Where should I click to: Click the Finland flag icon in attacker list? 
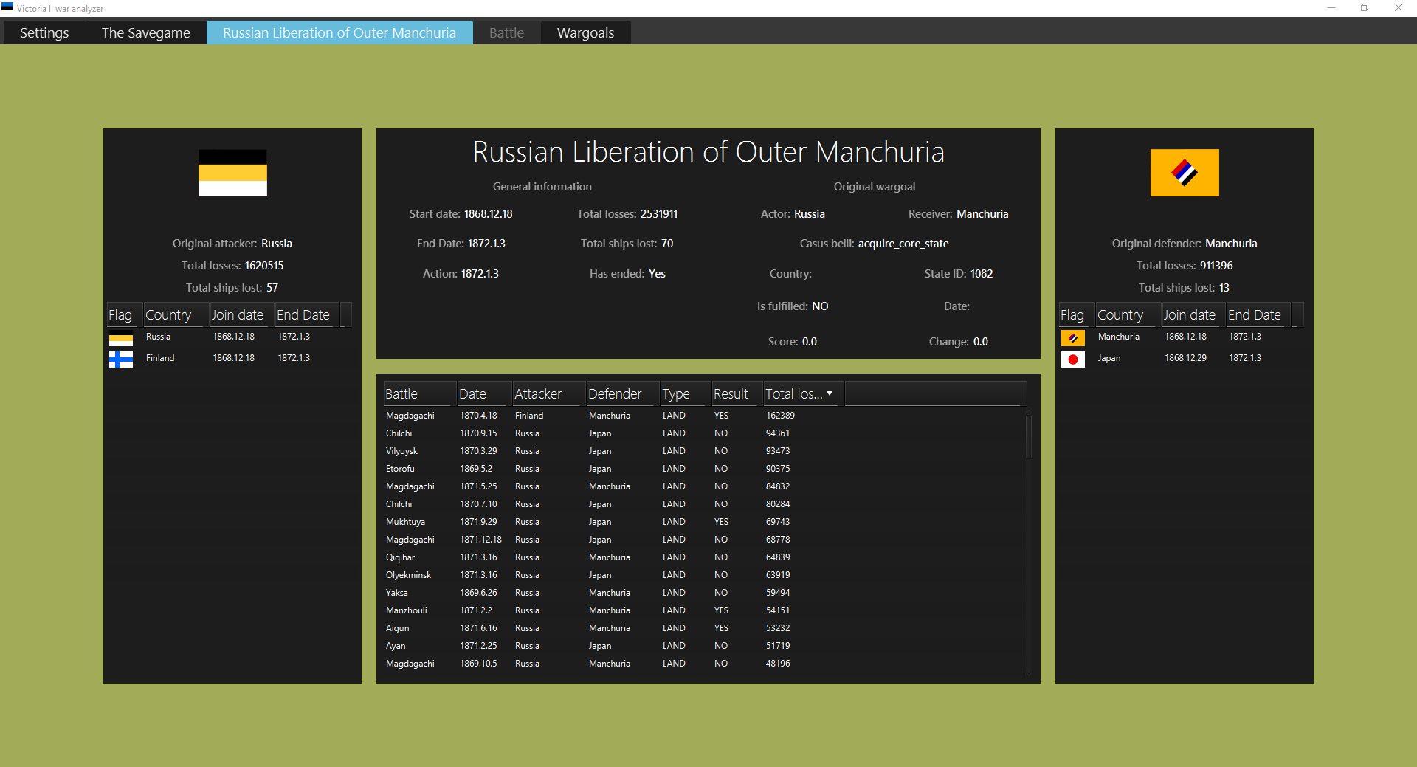point(121,359)
